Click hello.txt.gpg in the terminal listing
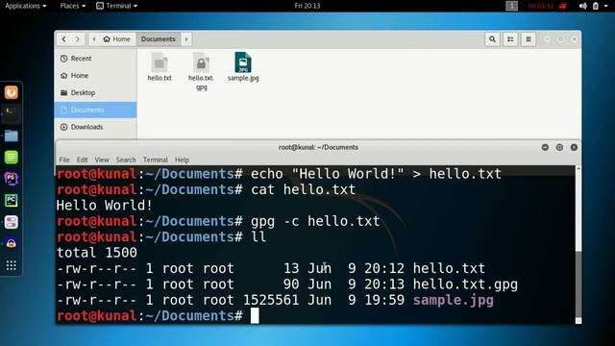The width and height of the screenshot is (615, 346). tap(465, 284)
